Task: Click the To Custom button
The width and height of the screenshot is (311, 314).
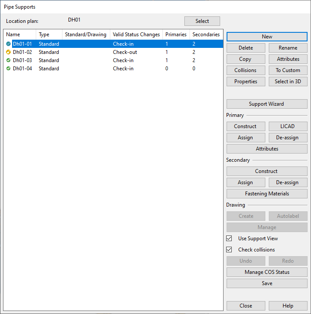Action: 288,70
